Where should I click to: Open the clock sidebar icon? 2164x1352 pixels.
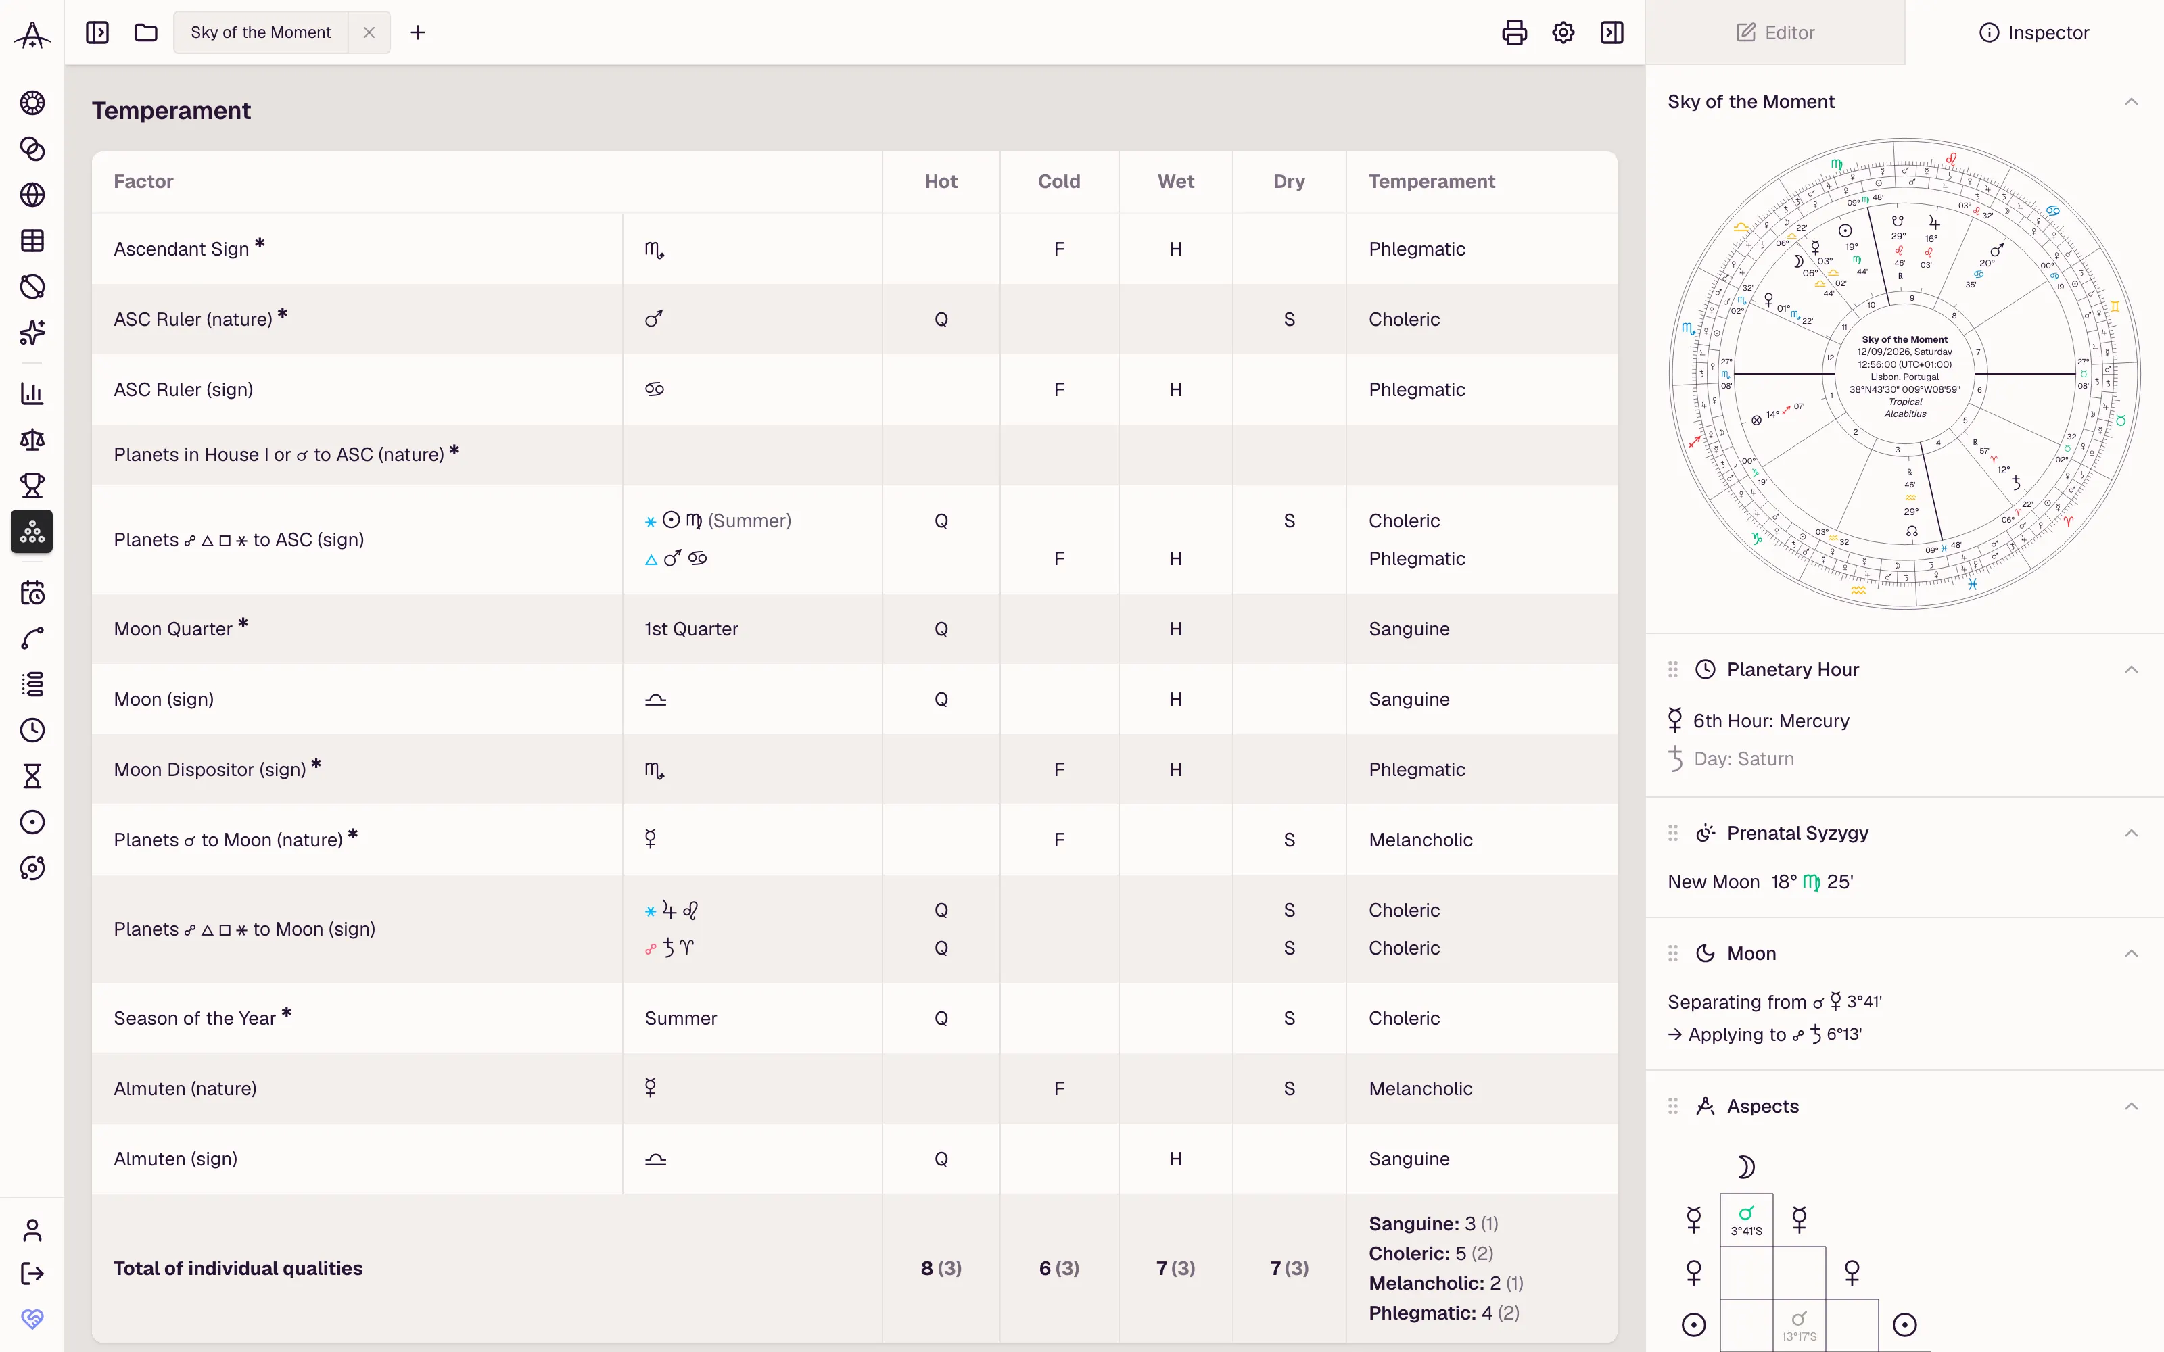[x=32, y=731]
